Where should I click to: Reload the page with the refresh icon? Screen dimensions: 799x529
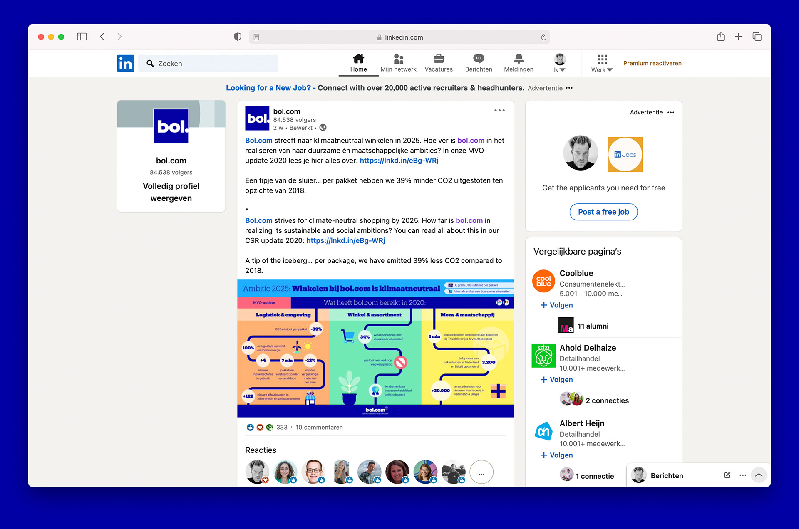pos(543,37)
